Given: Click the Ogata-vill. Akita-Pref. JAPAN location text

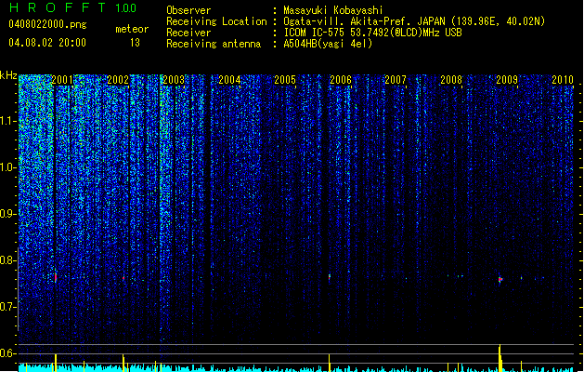Looking at the screenshot, I should coord(366,21).
